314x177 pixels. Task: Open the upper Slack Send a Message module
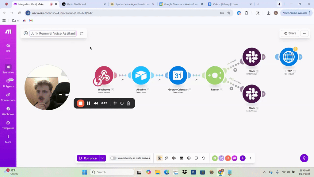pos(252,57)
